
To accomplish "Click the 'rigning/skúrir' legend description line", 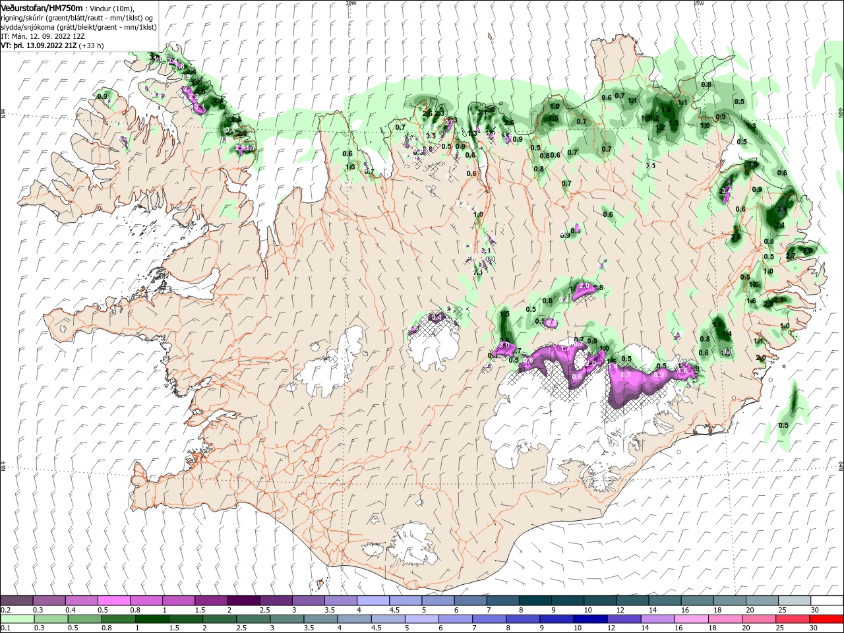I will pos(75,17).
